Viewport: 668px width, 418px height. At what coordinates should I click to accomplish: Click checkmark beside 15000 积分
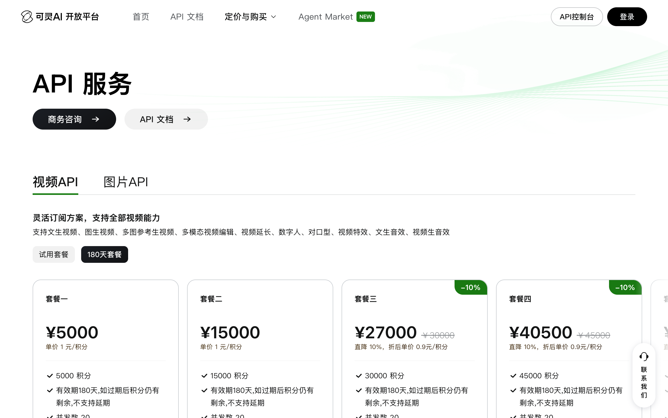pyautogui.click(x=204, y=376)
